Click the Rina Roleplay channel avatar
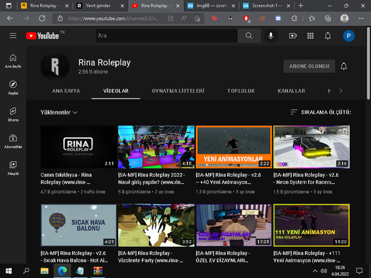This screenshot has width=371, height=278. (x=55, y=66)
